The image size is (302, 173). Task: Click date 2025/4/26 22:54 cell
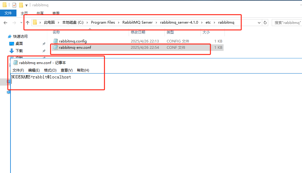tap(145, 47)
